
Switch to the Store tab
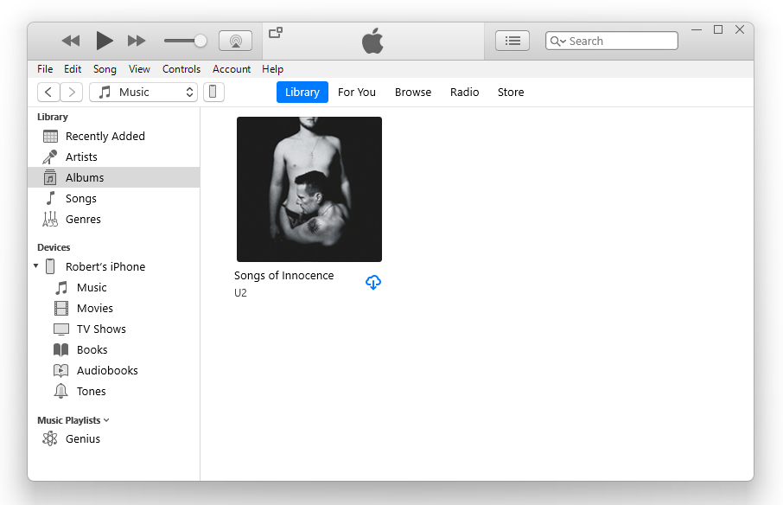(x=511, y=93)
